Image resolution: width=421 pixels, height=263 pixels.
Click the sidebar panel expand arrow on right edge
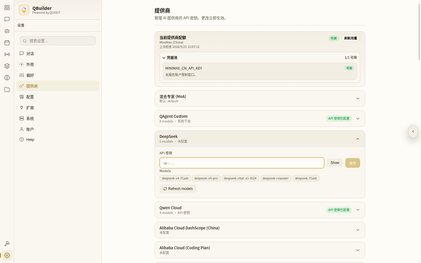(x=413, y=131)
